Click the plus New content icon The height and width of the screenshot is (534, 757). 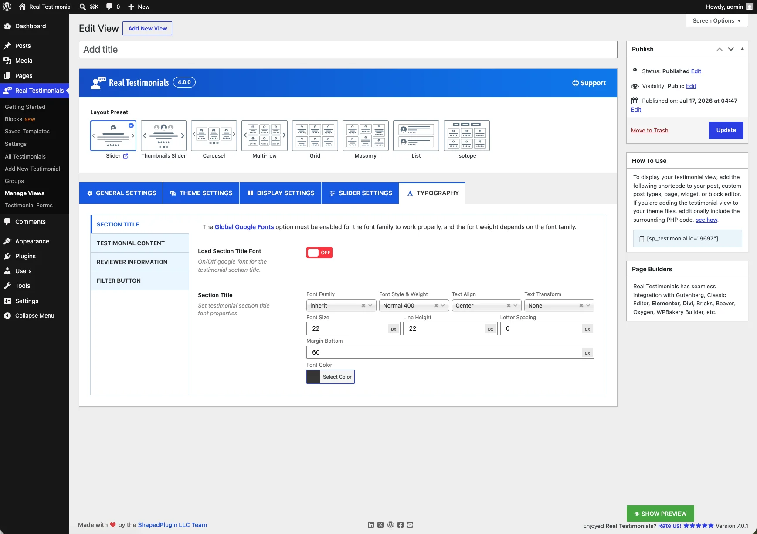pyautogui.click(x=131, y=7)
